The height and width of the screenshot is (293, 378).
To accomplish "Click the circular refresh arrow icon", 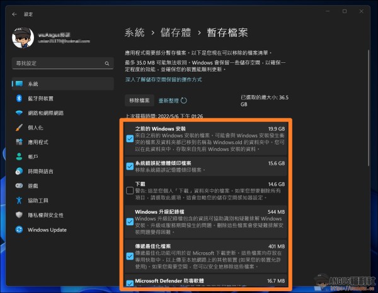I will 184,101.
